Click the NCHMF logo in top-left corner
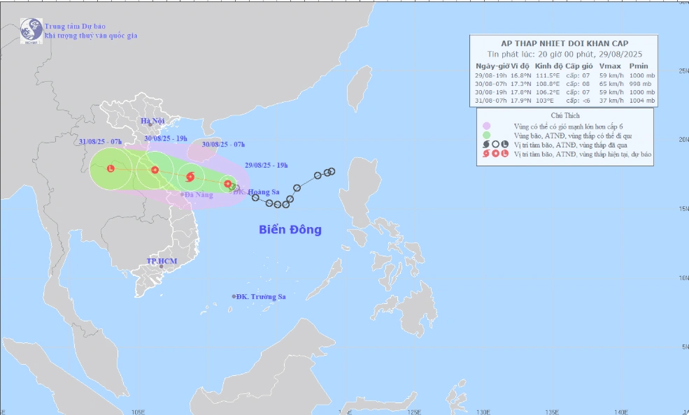 pos(31,30)
